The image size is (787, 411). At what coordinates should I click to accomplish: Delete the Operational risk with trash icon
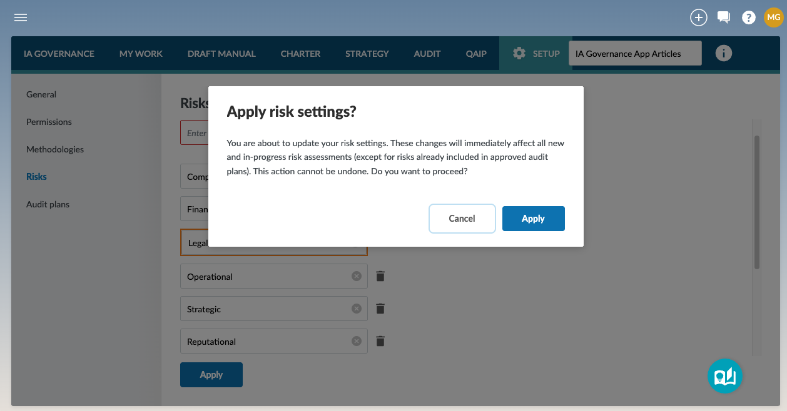380,276
